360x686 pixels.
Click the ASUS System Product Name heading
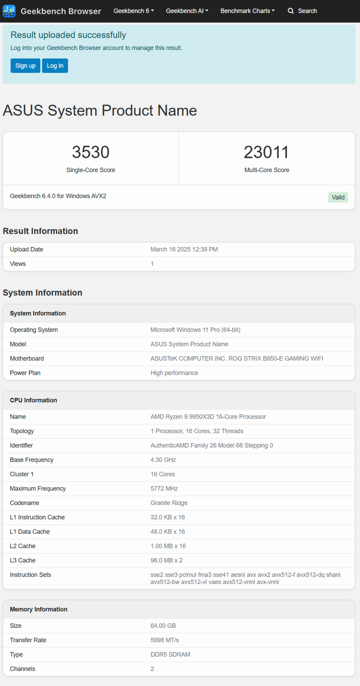click(x=100, y=111)
